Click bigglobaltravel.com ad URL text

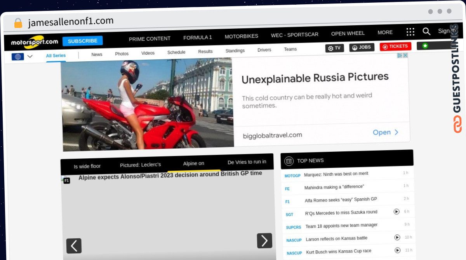coord(273,135)
